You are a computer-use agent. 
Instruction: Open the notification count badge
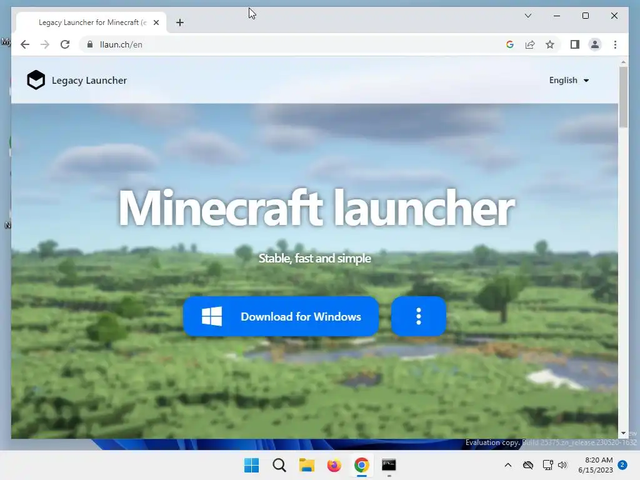622,465
